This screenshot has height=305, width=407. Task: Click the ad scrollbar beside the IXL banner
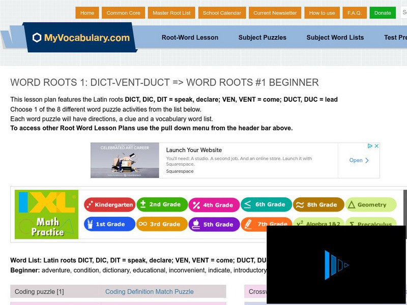tap(405, 214)
